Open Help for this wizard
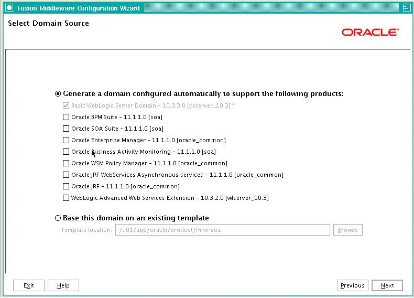Image resolution: width=414 pixels, height=298 pixels. (63, 285)
